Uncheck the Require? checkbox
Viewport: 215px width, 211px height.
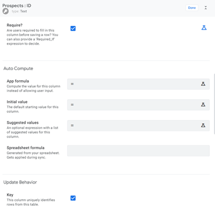pyautogui.click(x=73, y=29)
